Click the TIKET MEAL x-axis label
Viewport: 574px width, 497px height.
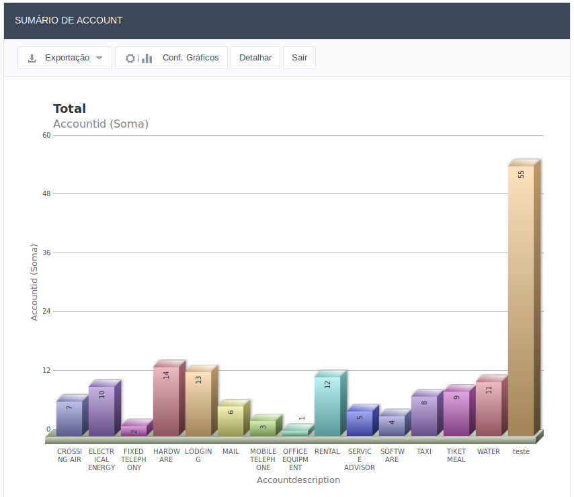click(x=456, y=455)
